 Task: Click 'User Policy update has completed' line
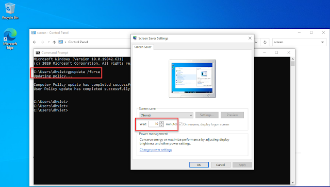point(81,89)
